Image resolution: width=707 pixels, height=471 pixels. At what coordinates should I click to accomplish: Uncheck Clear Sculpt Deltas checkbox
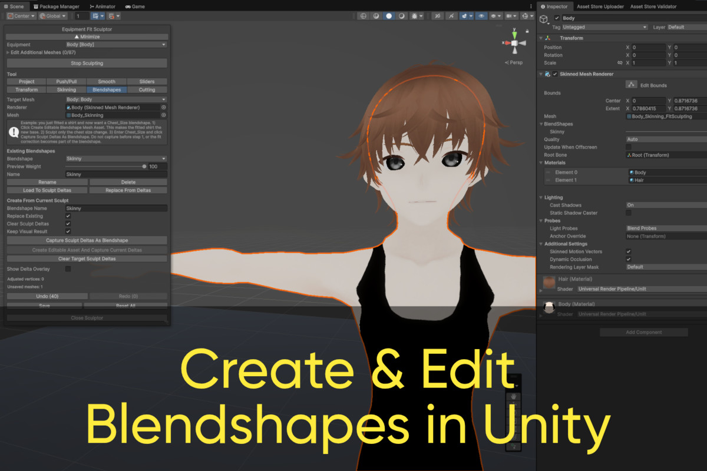point(68,224)
